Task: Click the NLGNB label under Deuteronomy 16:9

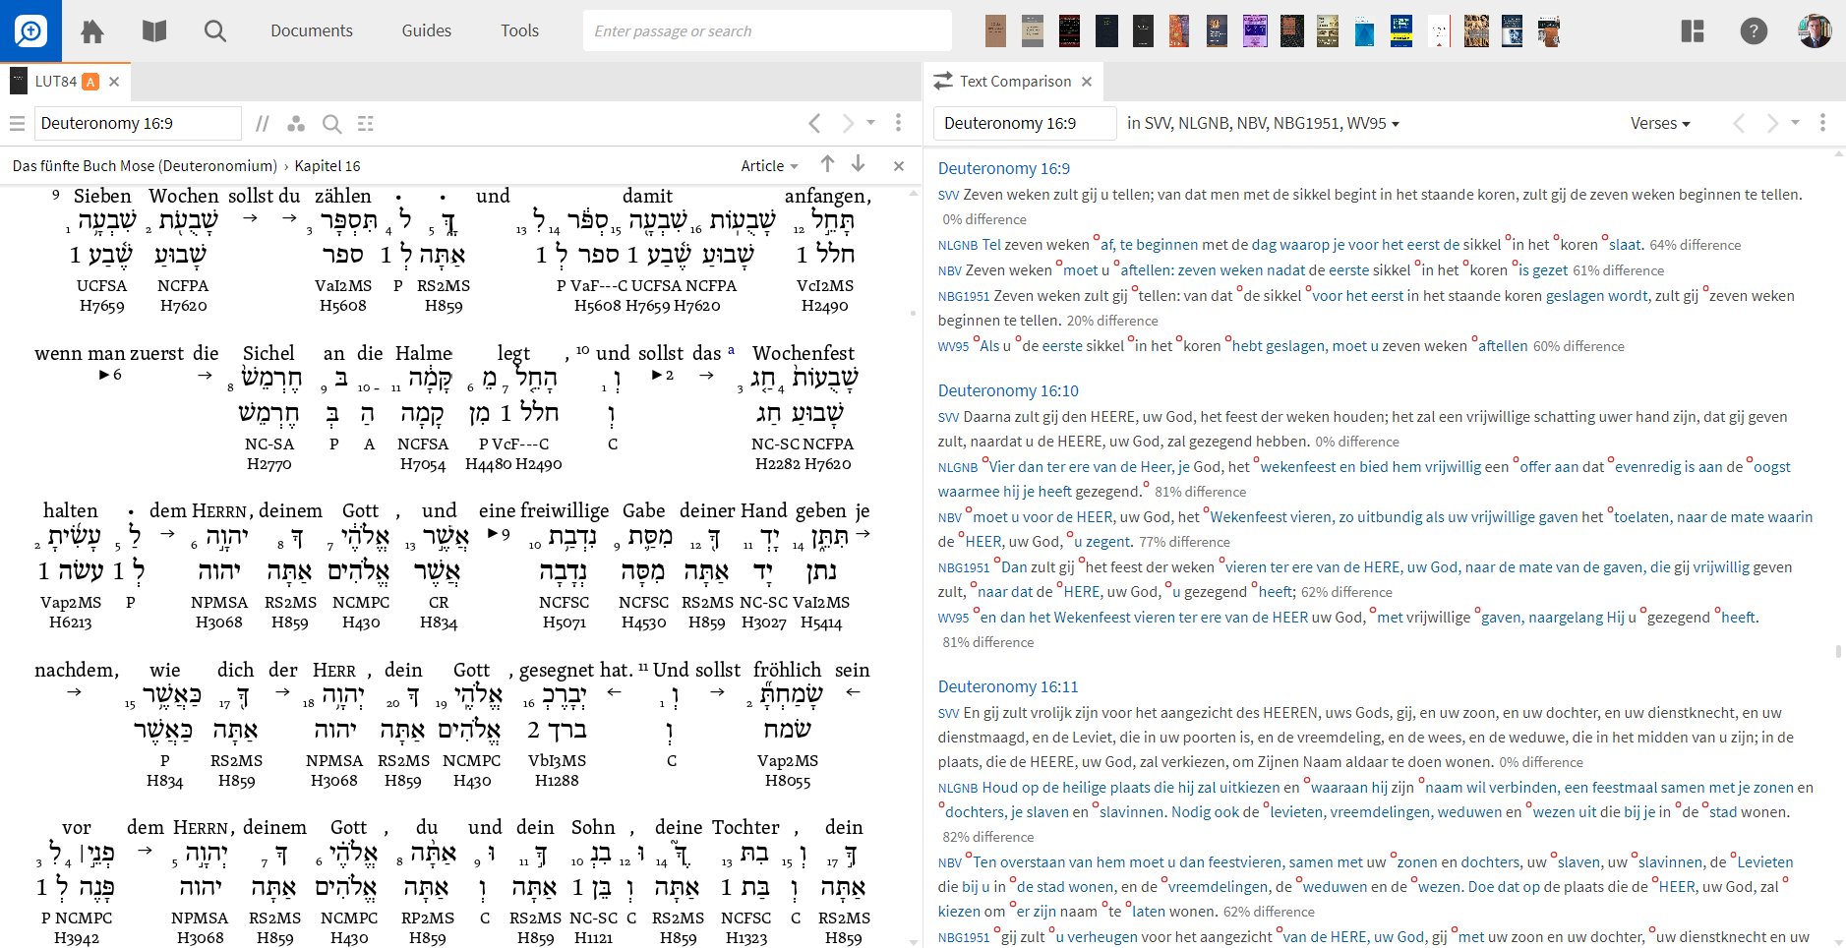Action: coord(958,246)
